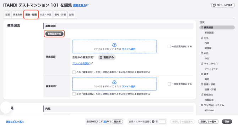Click the tag icon beside ワンポストシステム in 目次
The height and width of the screenshot is (128, 238).
coord(202,105)
